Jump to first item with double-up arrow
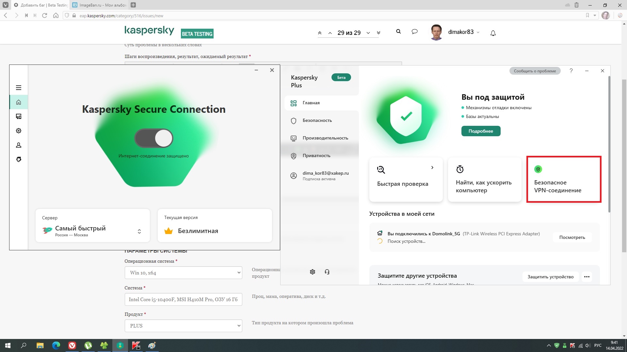 tap(320, 33)
